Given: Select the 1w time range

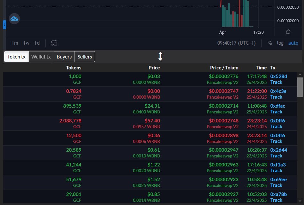Looking at the screenshot, I should (26, 43).
